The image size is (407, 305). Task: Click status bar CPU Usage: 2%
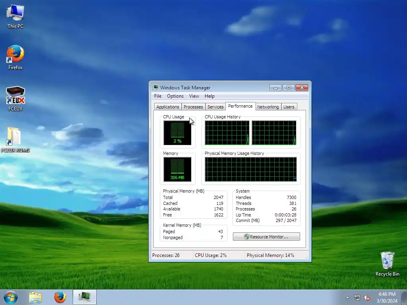211,255
